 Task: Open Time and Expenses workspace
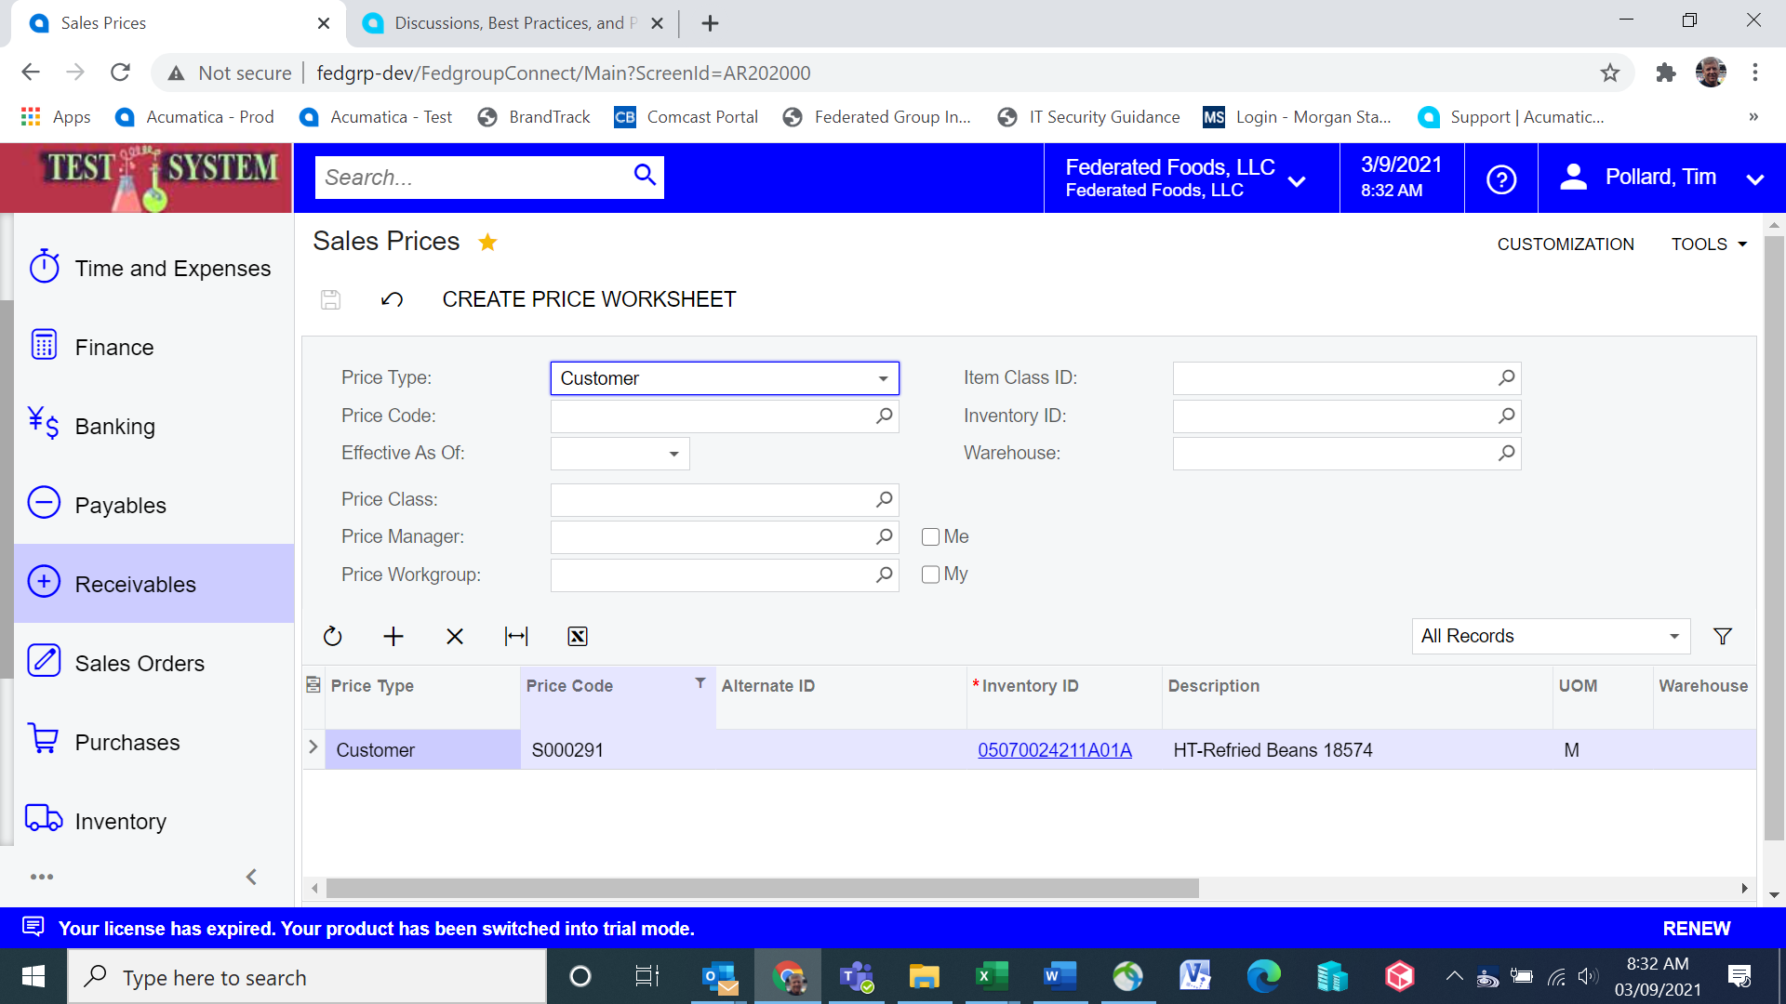(x=153, y=268)
